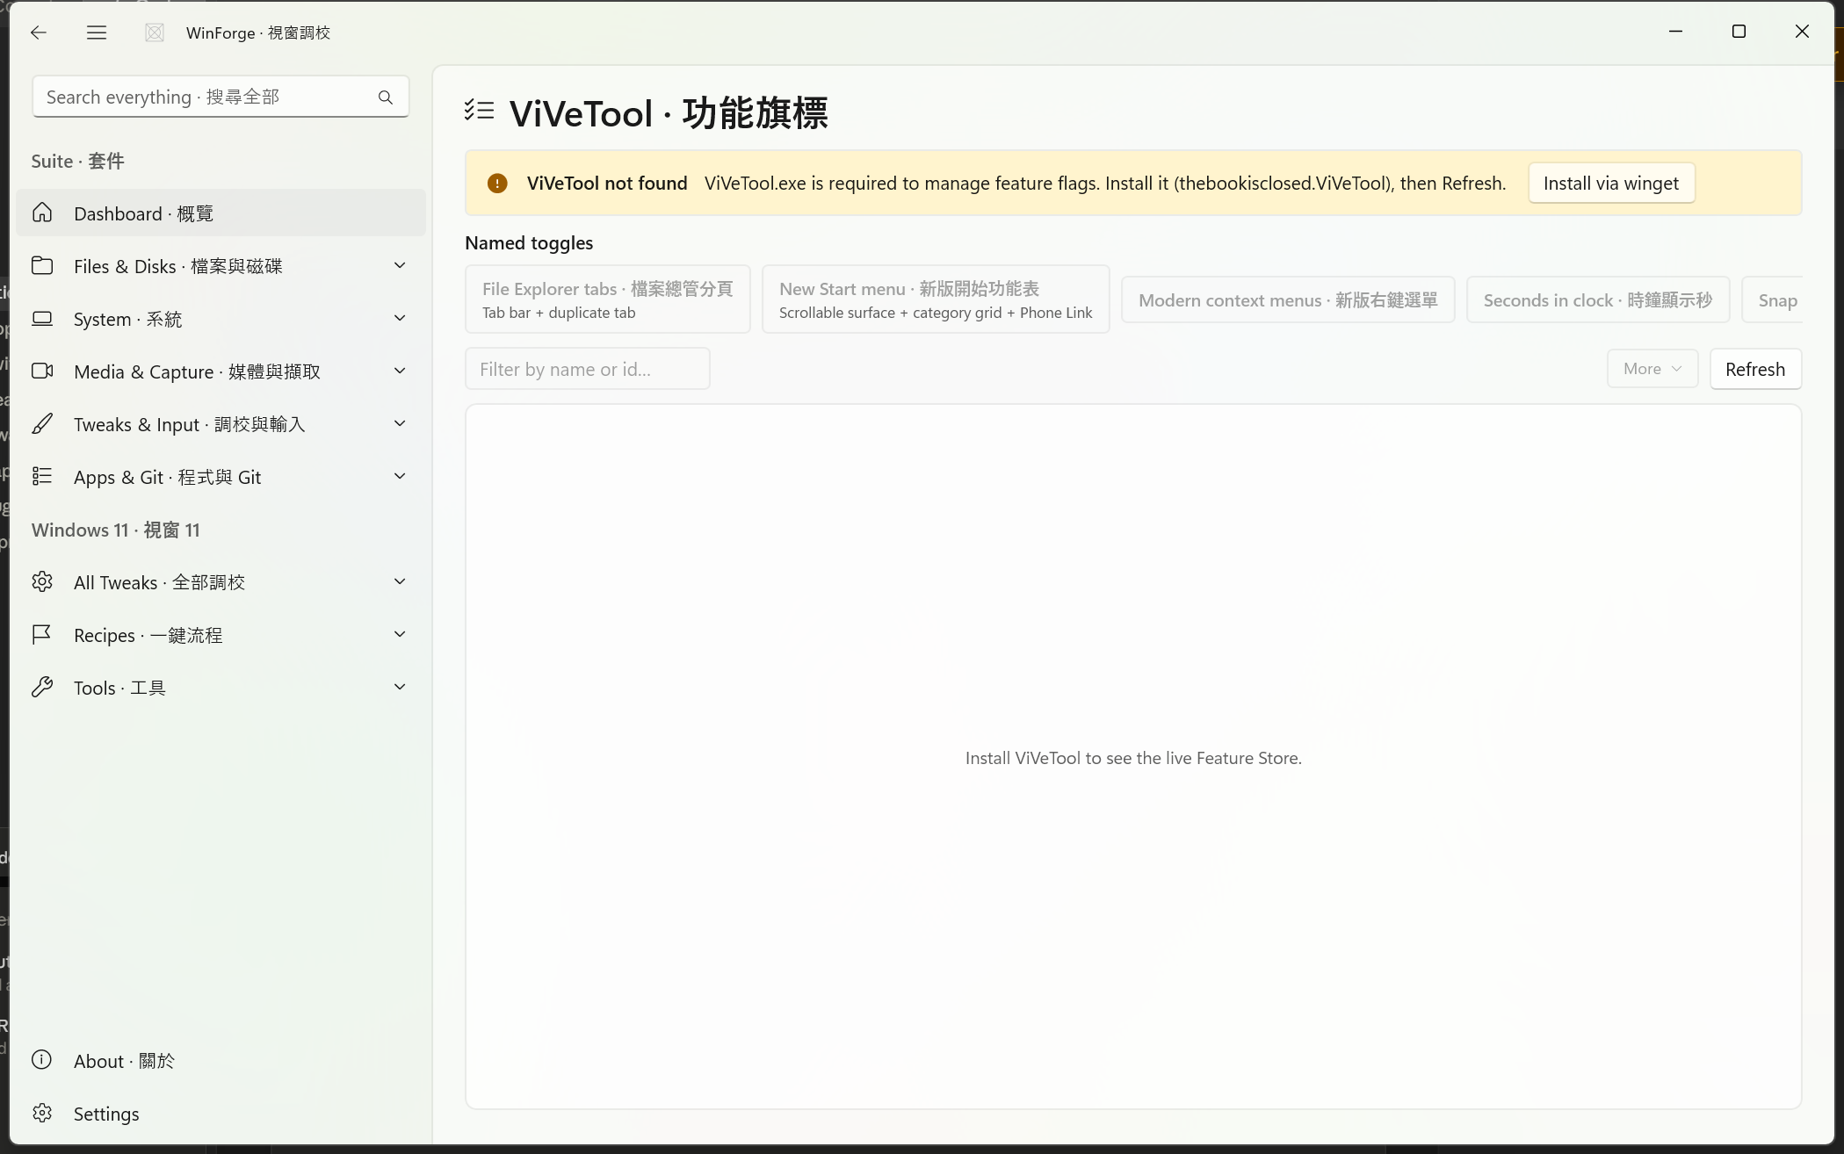Click the Recipes flag icon
The width and height of the screenshot is (1844, 1154).
[x=42, y=634]
